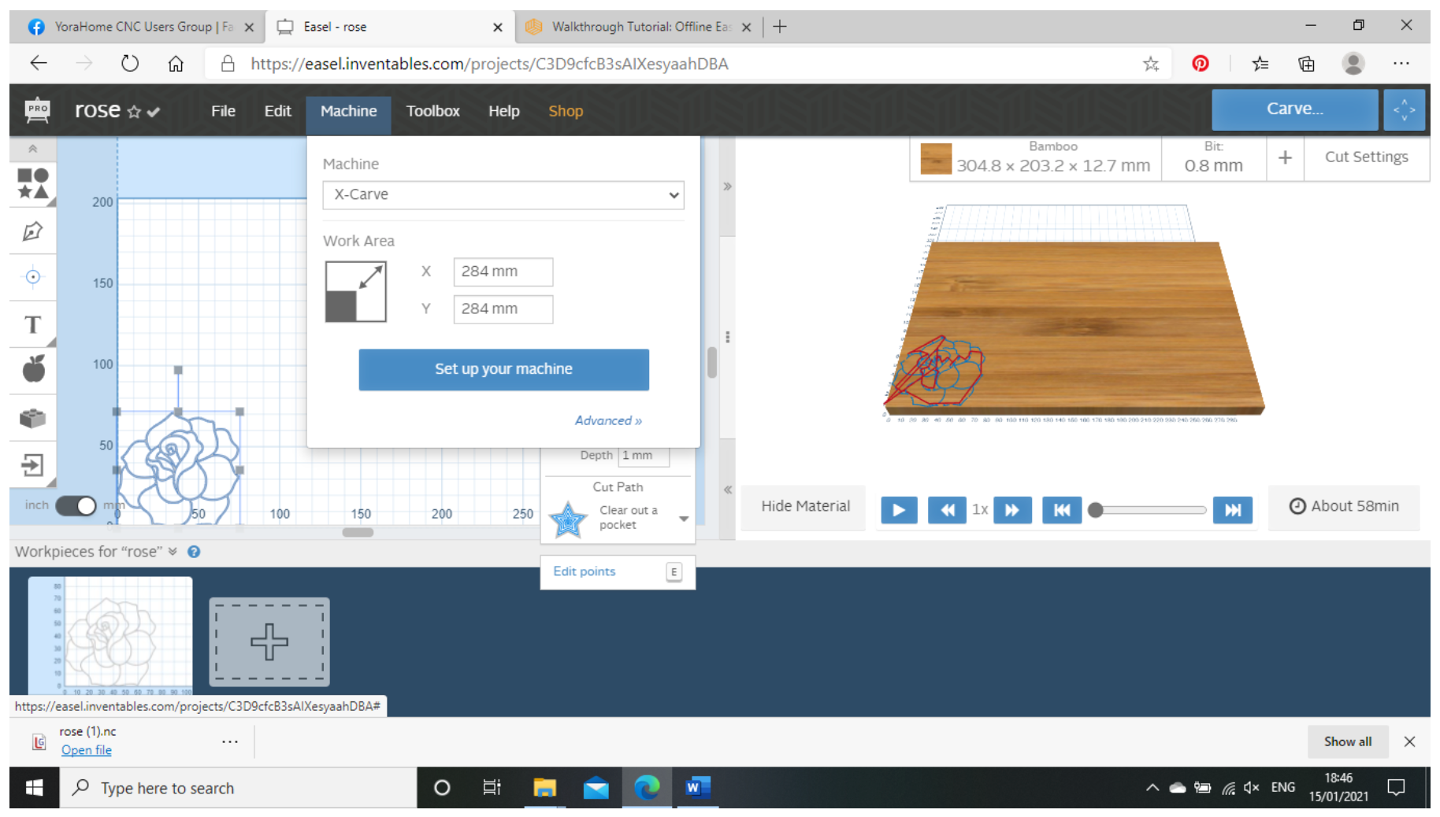Close the Machine menu tab
Screen dimensions: 1440x817
[x=348, y=112]
